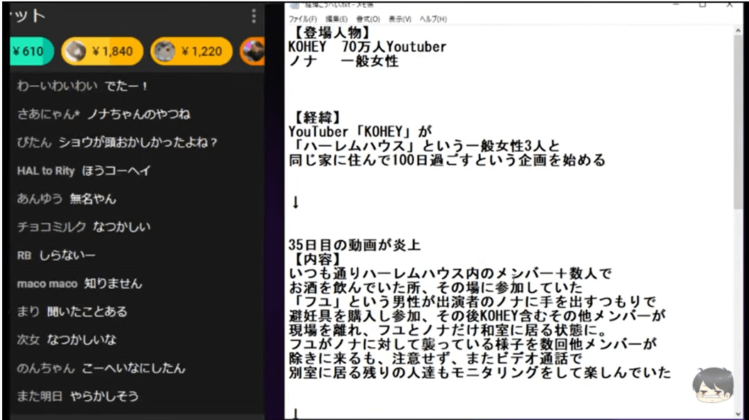Click the orange Super Chat avatar at right edge
749x420 pixels.
(253, 51)
